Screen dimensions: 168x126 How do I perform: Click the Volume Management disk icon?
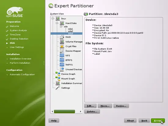pos(62,41)
